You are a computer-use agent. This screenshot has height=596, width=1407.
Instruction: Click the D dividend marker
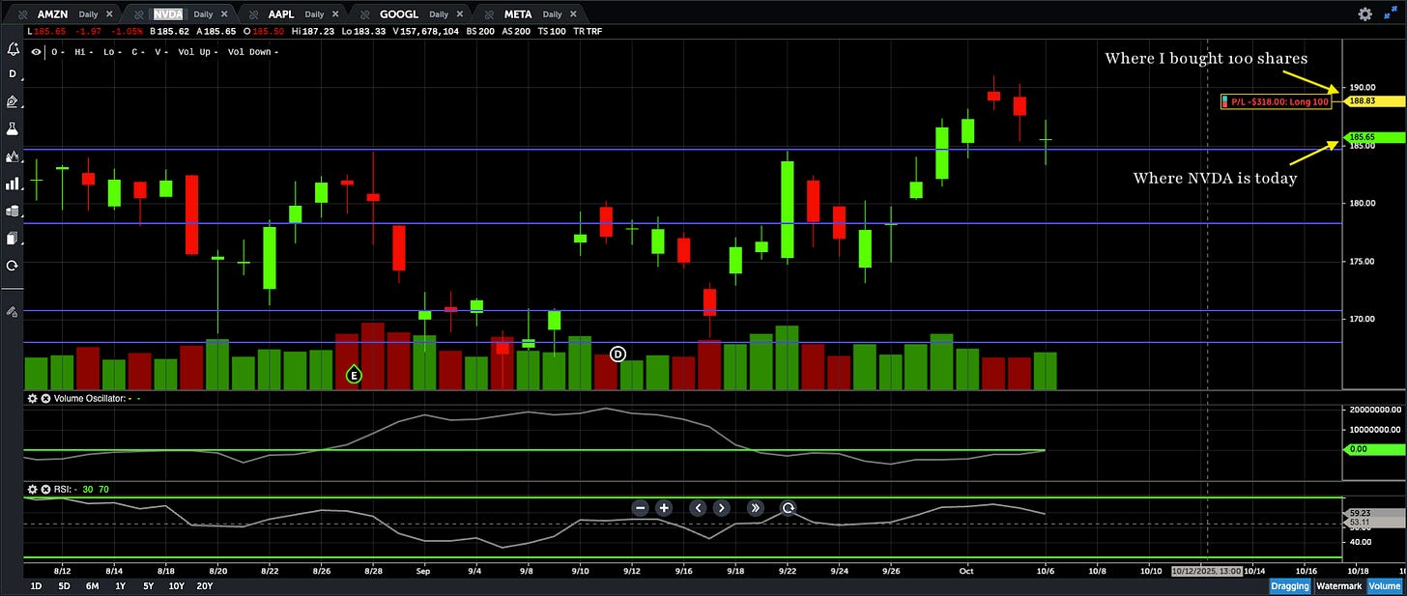[x=619, y=355]
